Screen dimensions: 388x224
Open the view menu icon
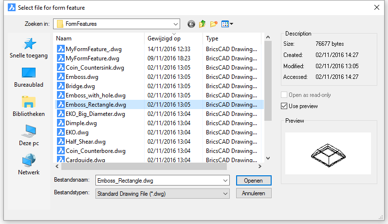(227, 24)
